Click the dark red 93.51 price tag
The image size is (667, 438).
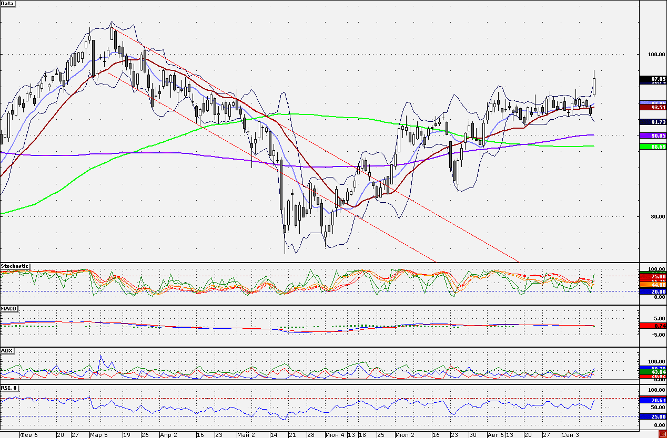(x=653, y=107)
